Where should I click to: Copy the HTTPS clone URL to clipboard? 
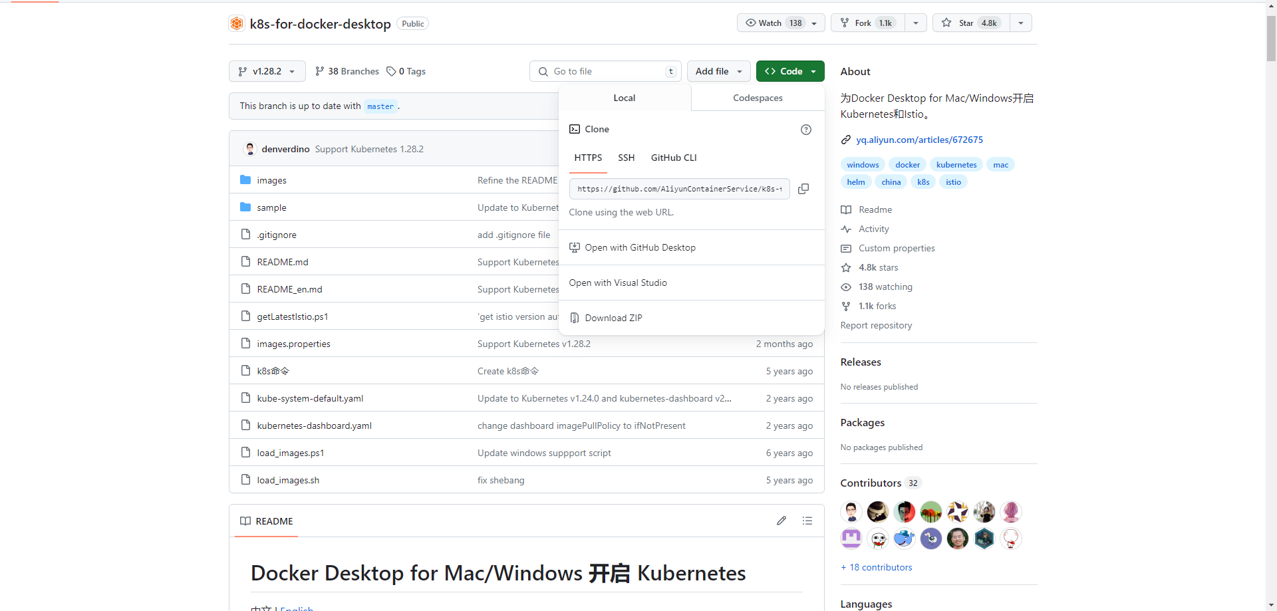[x=803, y=189]
